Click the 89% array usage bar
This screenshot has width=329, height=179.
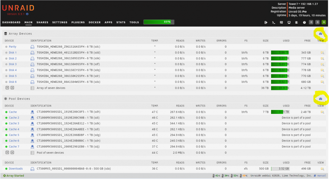coord(159,22)
